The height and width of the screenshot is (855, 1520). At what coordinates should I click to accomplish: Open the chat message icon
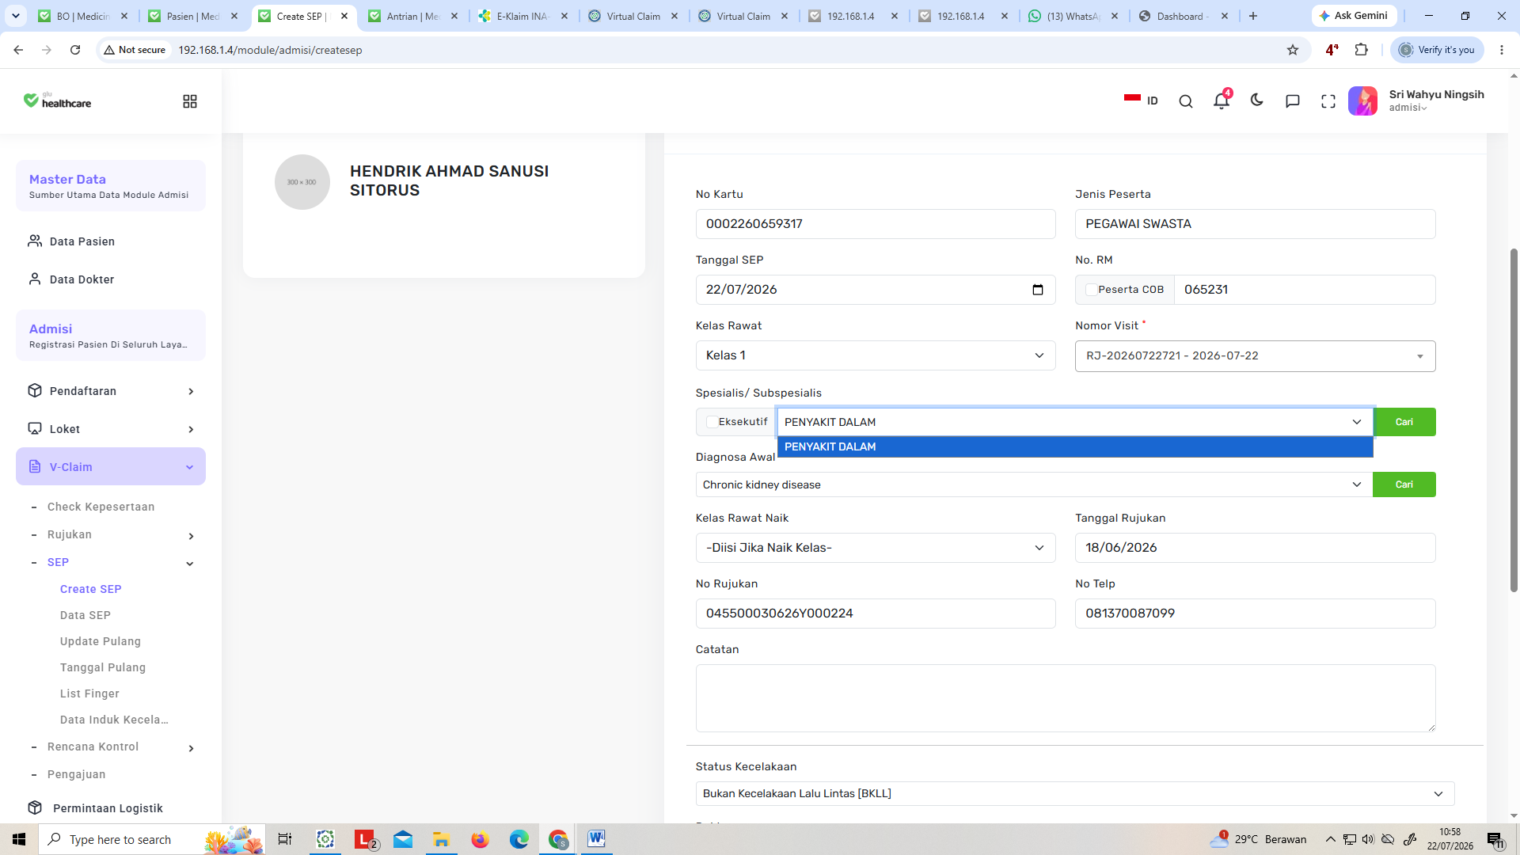tap(1292, 101)
